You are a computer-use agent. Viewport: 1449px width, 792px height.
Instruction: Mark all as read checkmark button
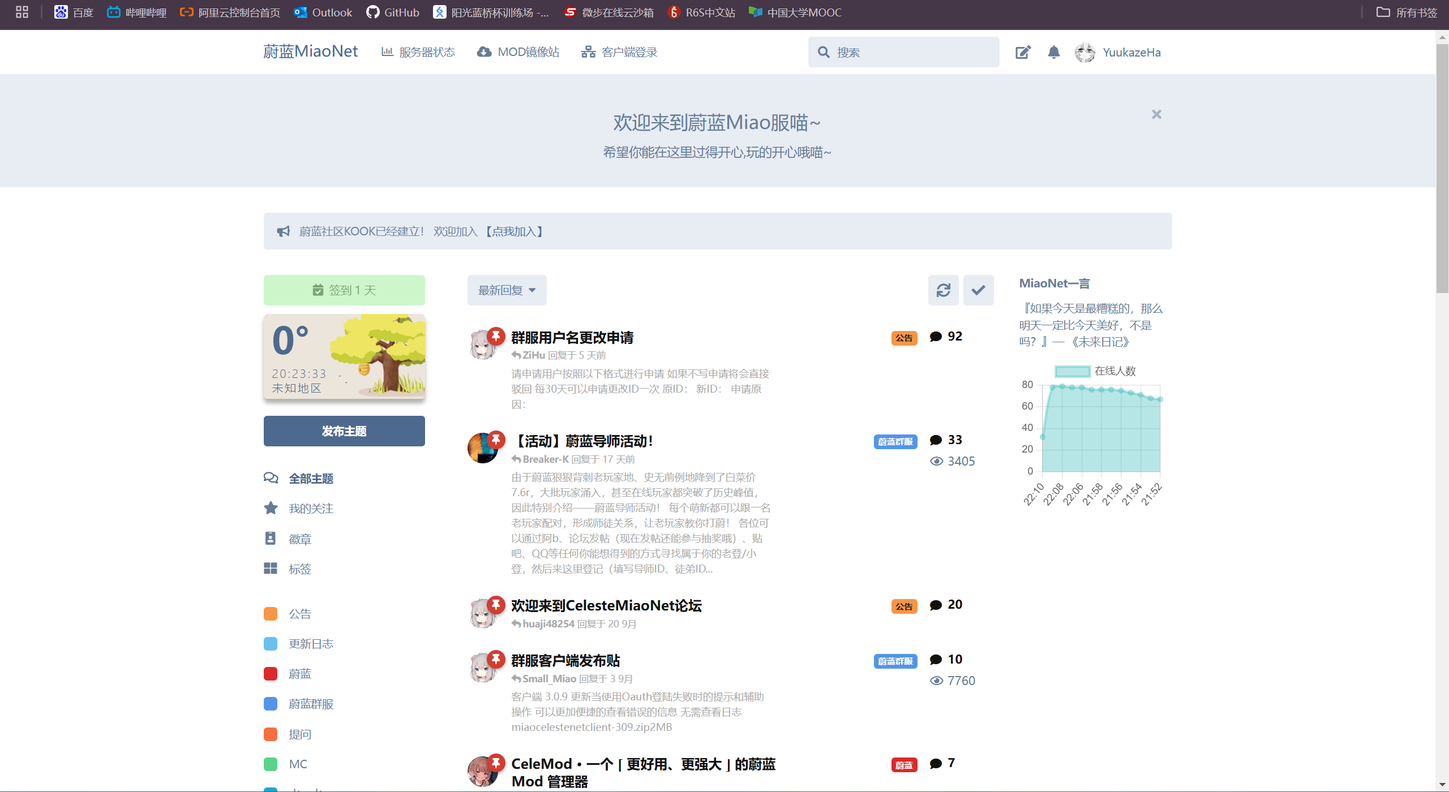[978, 290]
